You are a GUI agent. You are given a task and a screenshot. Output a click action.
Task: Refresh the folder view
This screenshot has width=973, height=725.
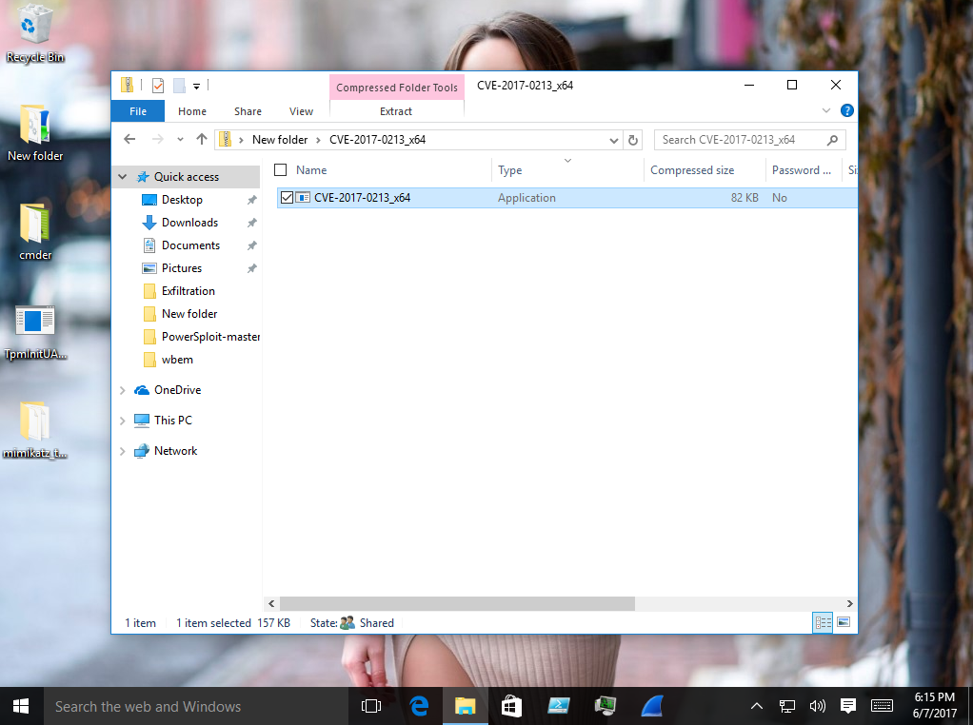point(633,140)
